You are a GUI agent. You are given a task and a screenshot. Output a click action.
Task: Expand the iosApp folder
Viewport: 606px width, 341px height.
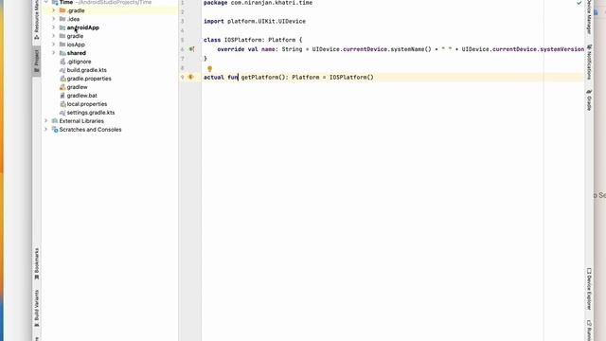pos(54,45)
